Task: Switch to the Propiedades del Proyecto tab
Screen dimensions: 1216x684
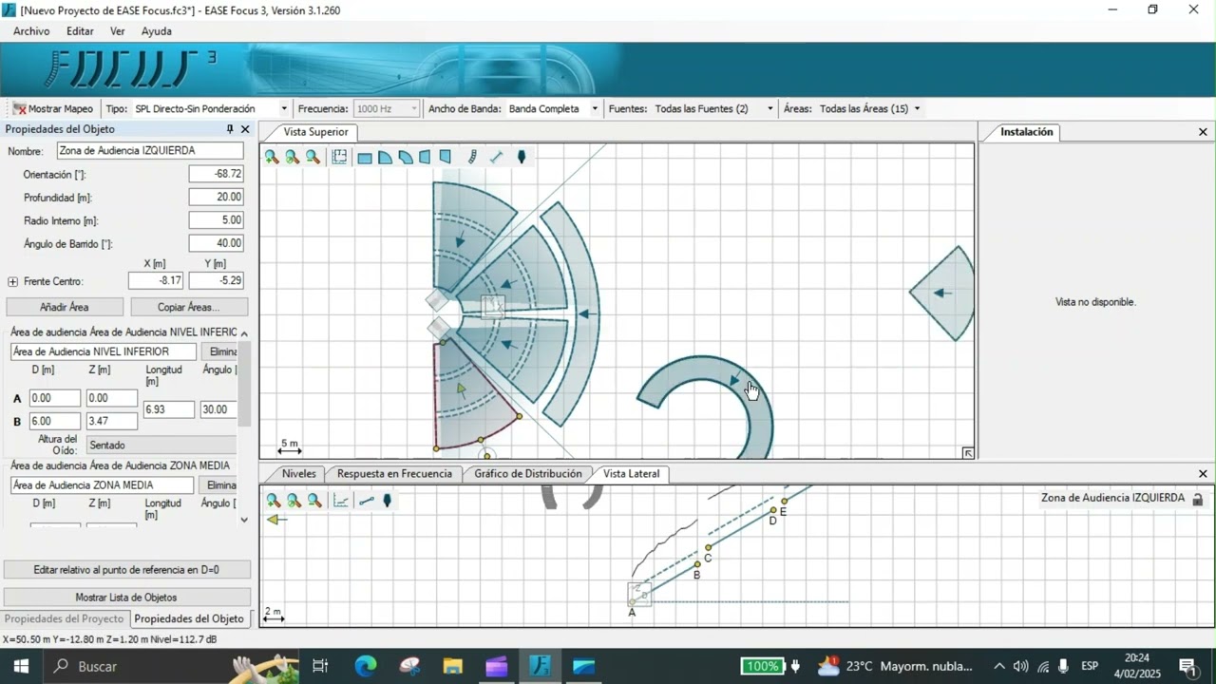Action: tap(64, 618)
